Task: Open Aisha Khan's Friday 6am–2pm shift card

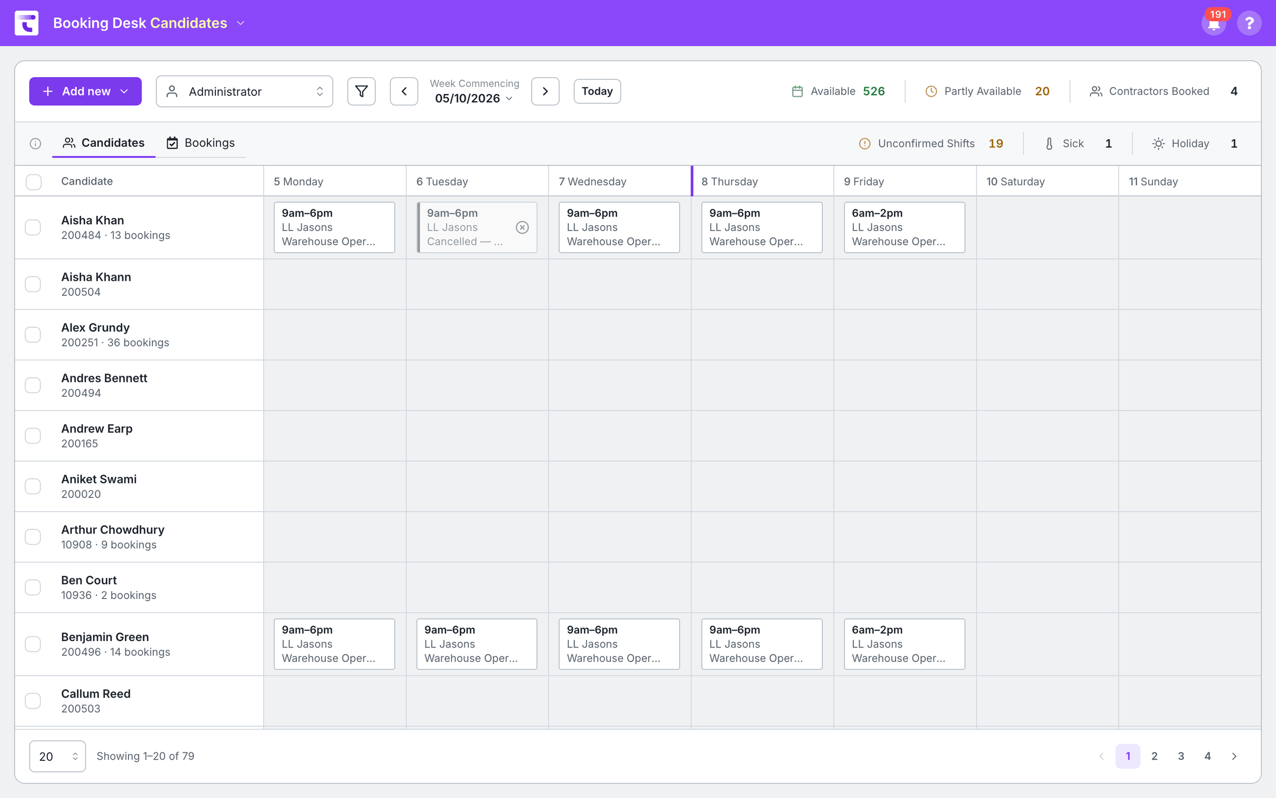Action: [904, 228]
